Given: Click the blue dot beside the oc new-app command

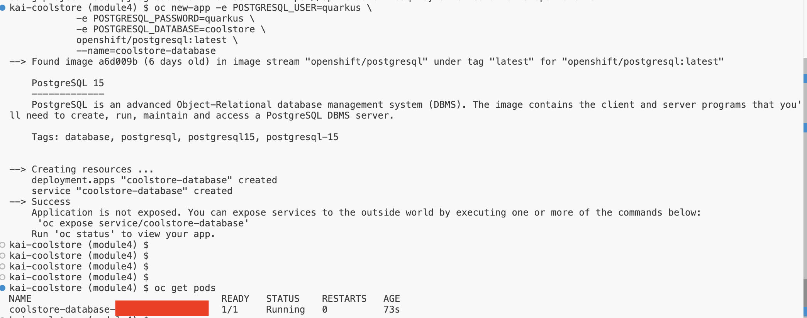Looking at the screenshot, I should click(3, 8).
